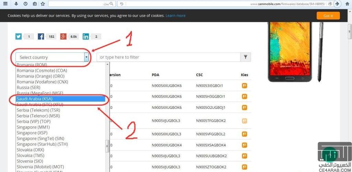Accept cookies with Got it button
Screen dimensions: 352x172
[328, 16]
